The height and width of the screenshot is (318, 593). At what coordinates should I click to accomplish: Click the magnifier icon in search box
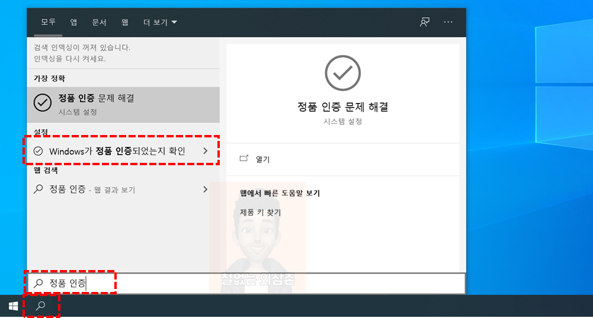tap(38, 283)
